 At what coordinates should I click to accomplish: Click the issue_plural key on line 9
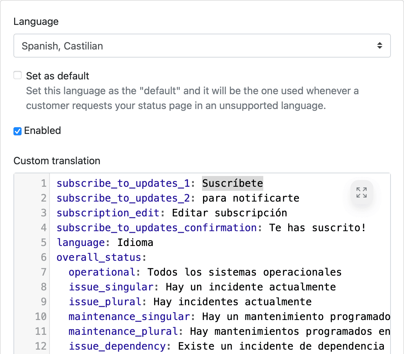(x=105, y=302)
